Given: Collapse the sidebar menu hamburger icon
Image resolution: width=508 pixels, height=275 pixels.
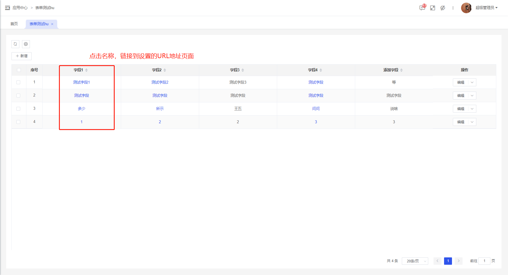Looking at the screenshot, I should [7, 8].
